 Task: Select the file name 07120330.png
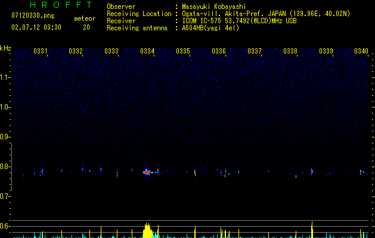(x=33, y=16)
